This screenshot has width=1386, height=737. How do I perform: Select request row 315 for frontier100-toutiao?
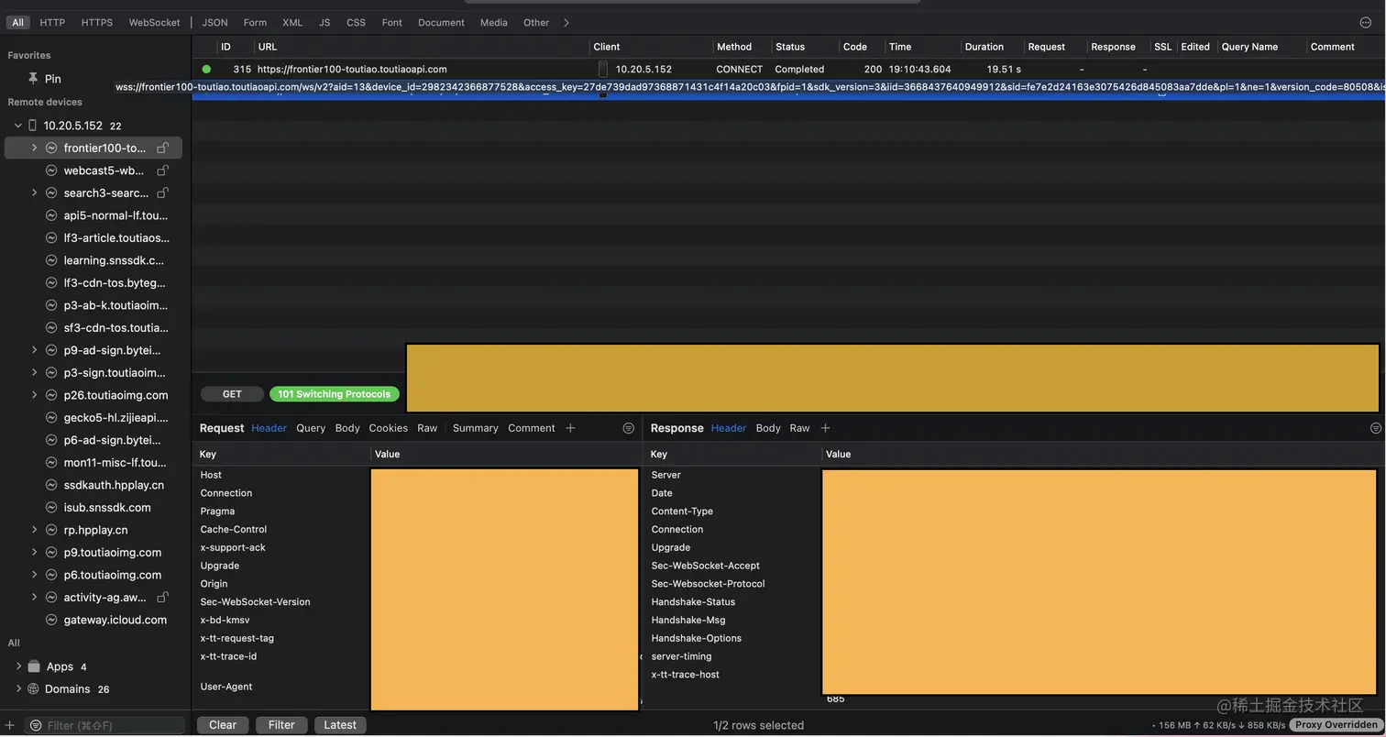788,69
